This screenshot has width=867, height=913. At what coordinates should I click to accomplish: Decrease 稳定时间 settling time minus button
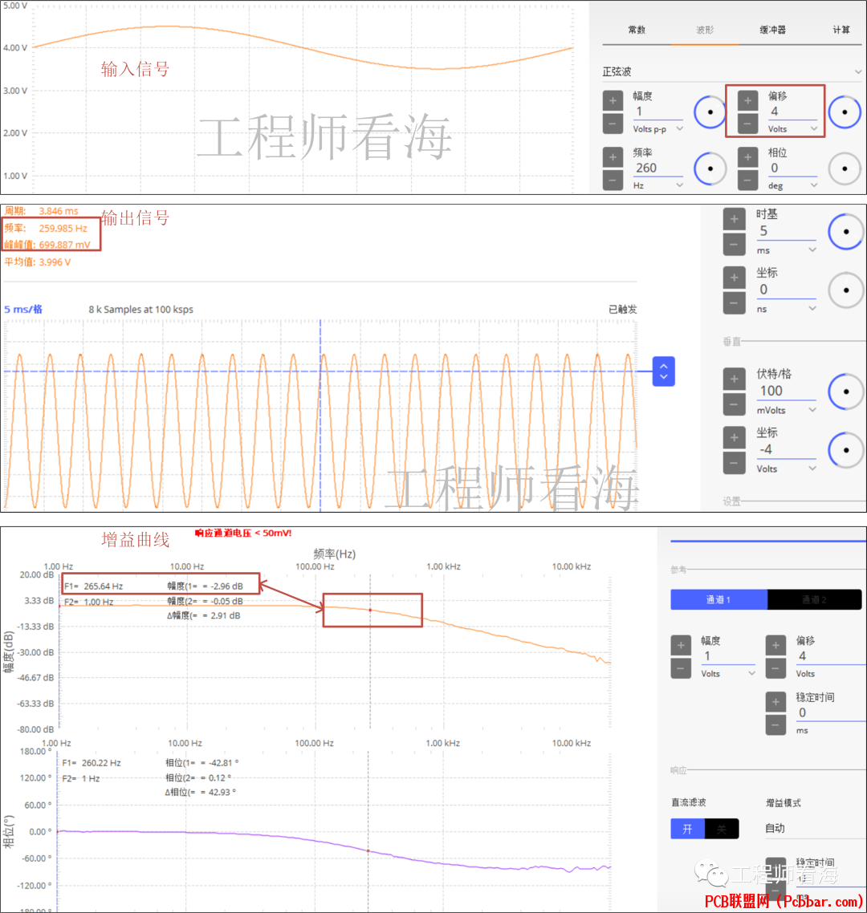[775, 725]
